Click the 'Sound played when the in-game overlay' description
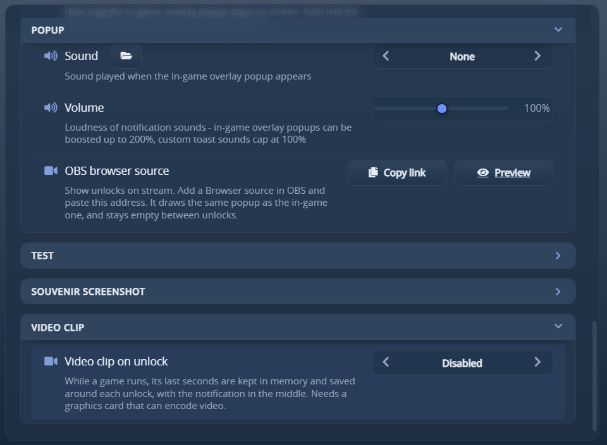 point(188,76)
